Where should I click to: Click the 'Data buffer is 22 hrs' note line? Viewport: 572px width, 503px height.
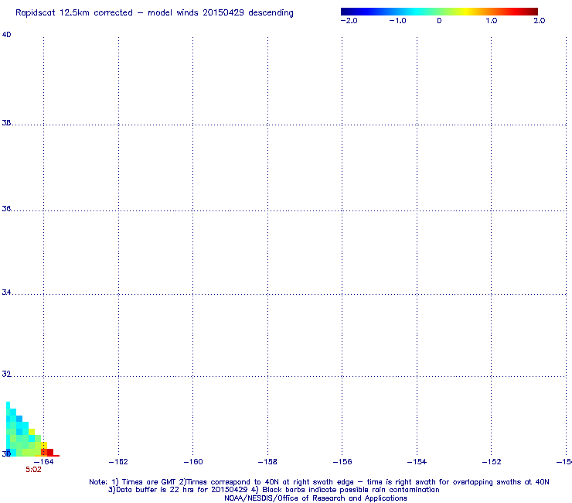[x=274, y=490]
